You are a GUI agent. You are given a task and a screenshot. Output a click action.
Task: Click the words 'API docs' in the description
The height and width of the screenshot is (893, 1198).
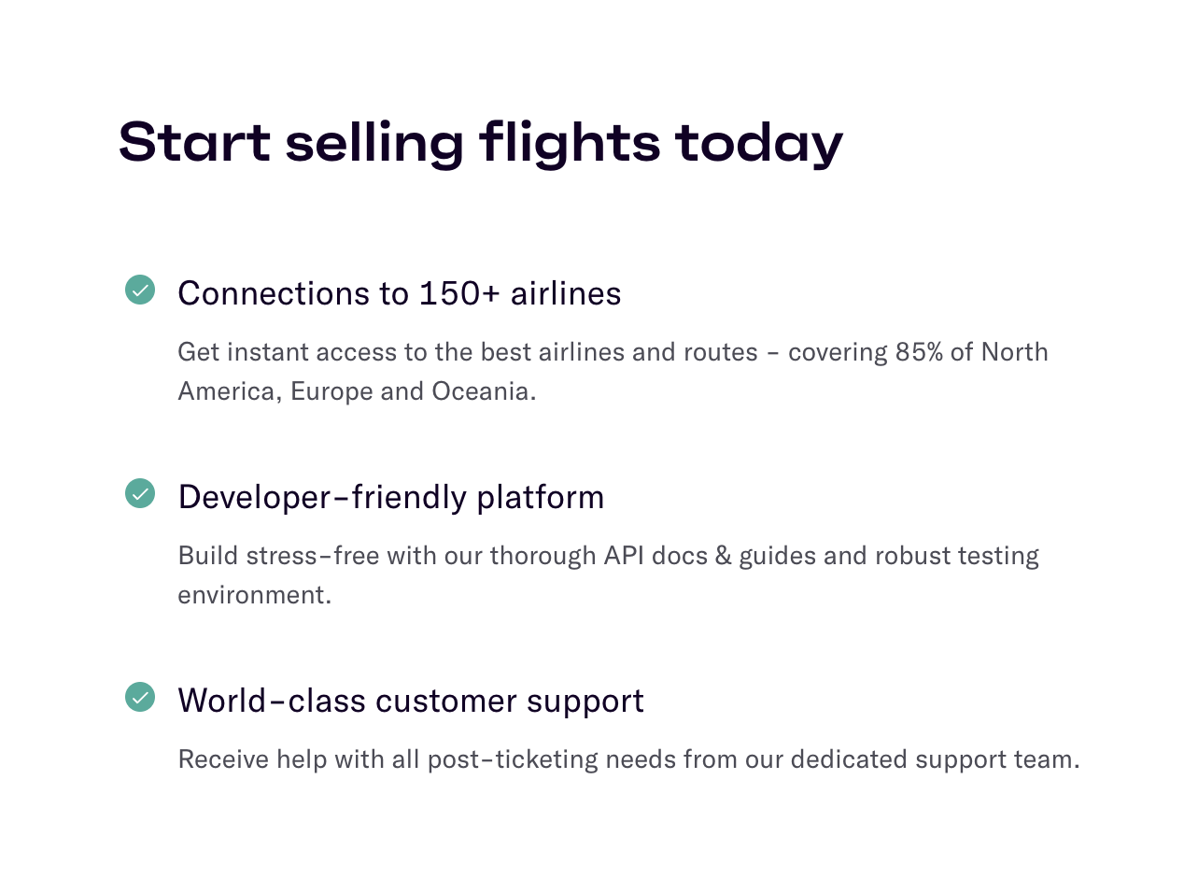[x=655, y=556]
